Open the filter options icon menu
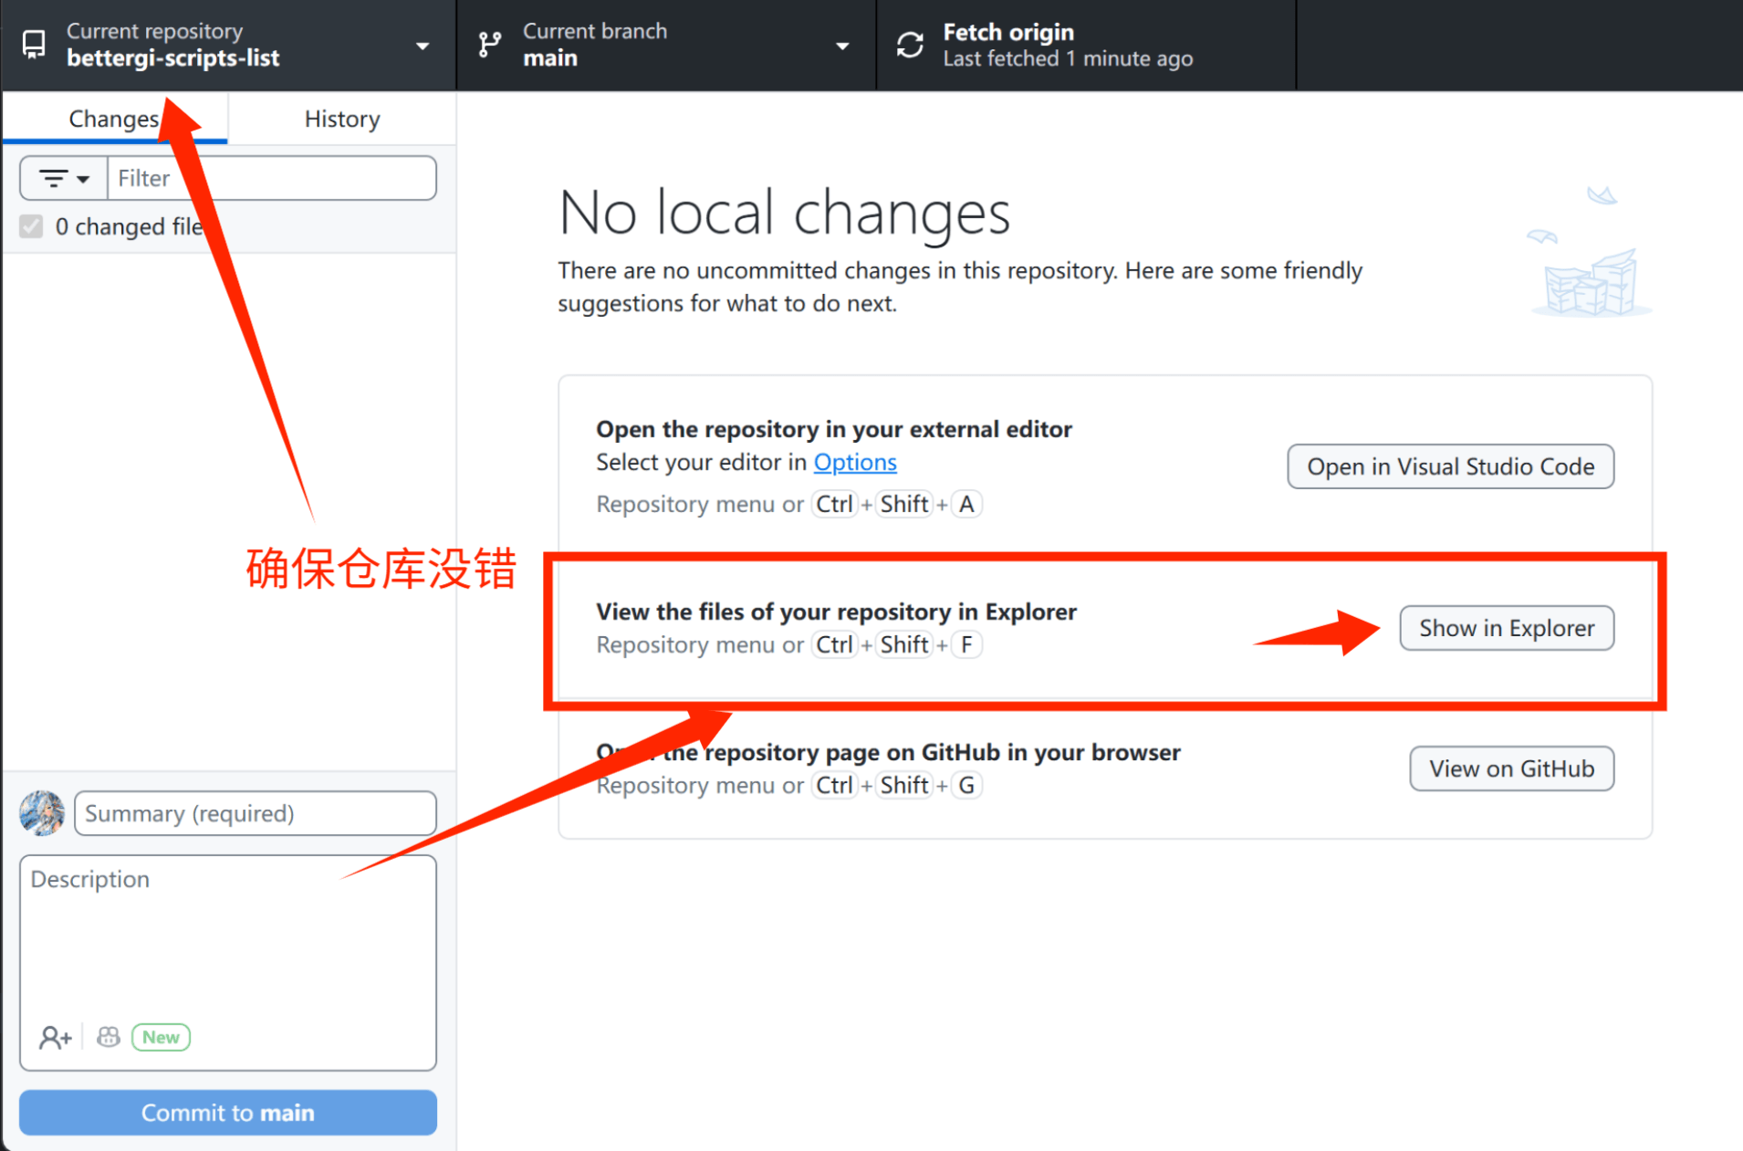The width and height of the screenshot is (1743, 1151). (x=64, y=178)
